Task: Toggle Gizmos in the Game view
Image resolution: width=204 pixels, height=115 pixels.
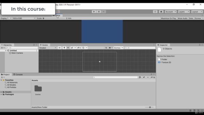Action: tap(198, 18)
